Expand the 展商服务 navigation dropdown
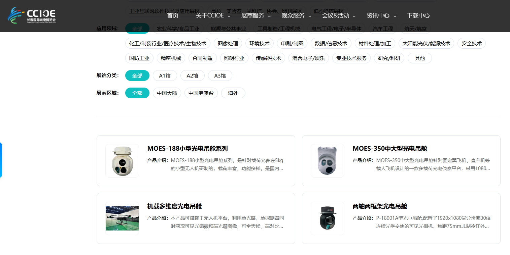 coord(256,15)
